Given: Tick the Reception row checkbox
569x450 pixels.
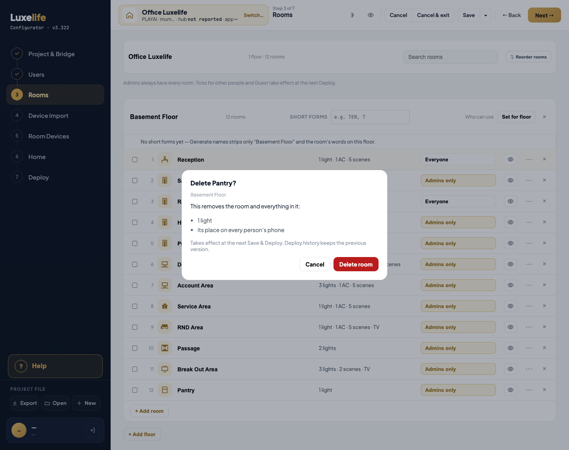Looking at the screenshot, I should click(x=135, y=159).
